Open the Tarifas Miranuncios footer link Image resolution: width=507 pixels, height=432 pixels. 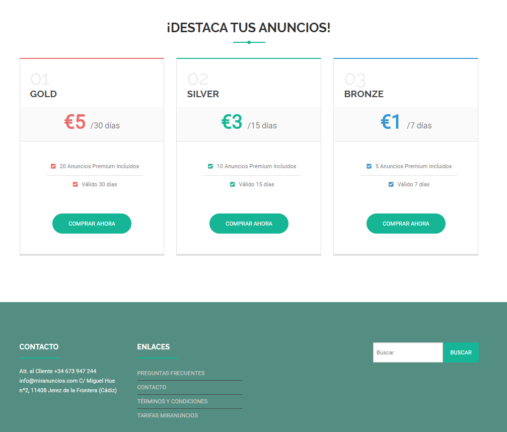point(167,415)
